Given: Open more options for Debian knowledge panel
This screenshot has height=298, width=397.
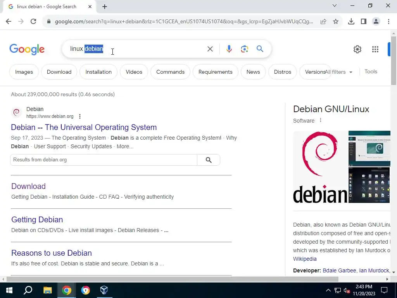Looking at the screenshot, I should click(321, 120).
